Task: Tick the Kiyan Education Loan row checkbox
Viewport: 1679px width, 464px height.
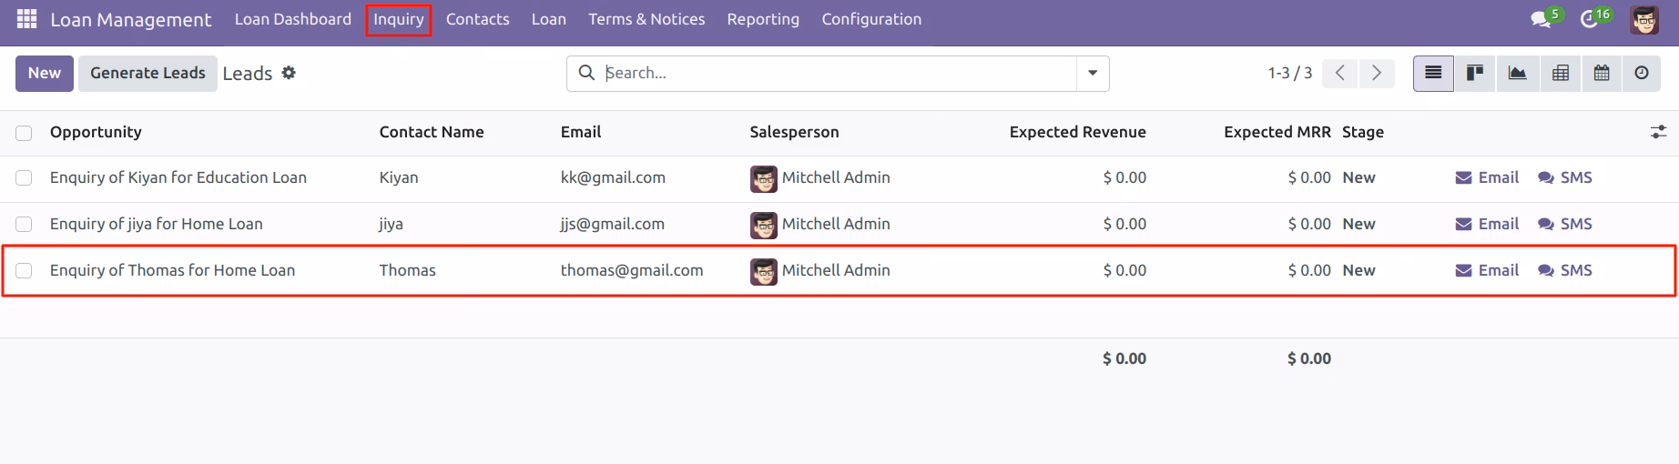Action: click(24, 178)
